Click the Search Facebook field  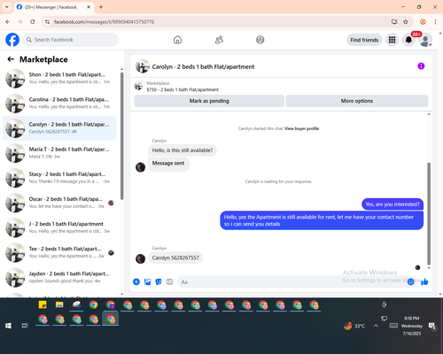[71, 40]
